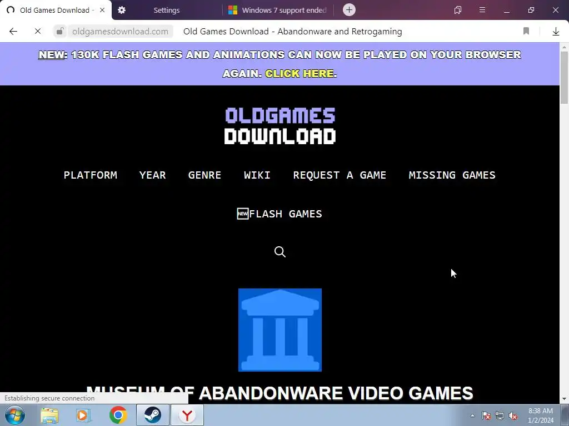The height and width of the screenshot is (426, 569).
Task: Click the site search magnifier icon
Action: coord(280,251)
